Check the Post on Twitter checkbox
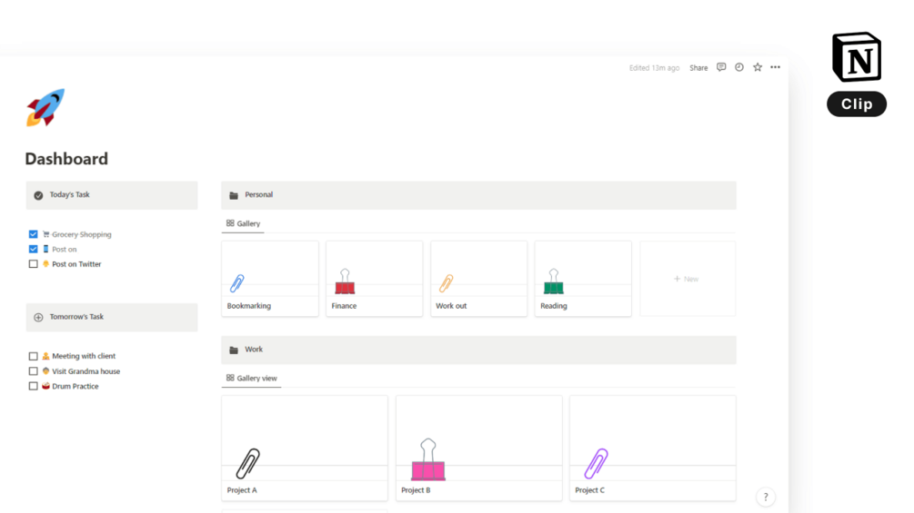Image resolution: width=914 pixels, height=513 pixels. click(x=34, y=264)
